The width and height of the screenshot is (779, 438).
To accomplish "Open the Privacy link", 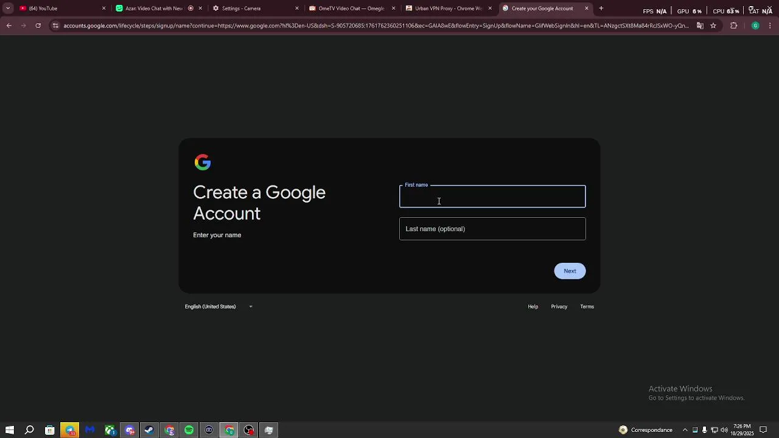I will click(x=559, y=307).
